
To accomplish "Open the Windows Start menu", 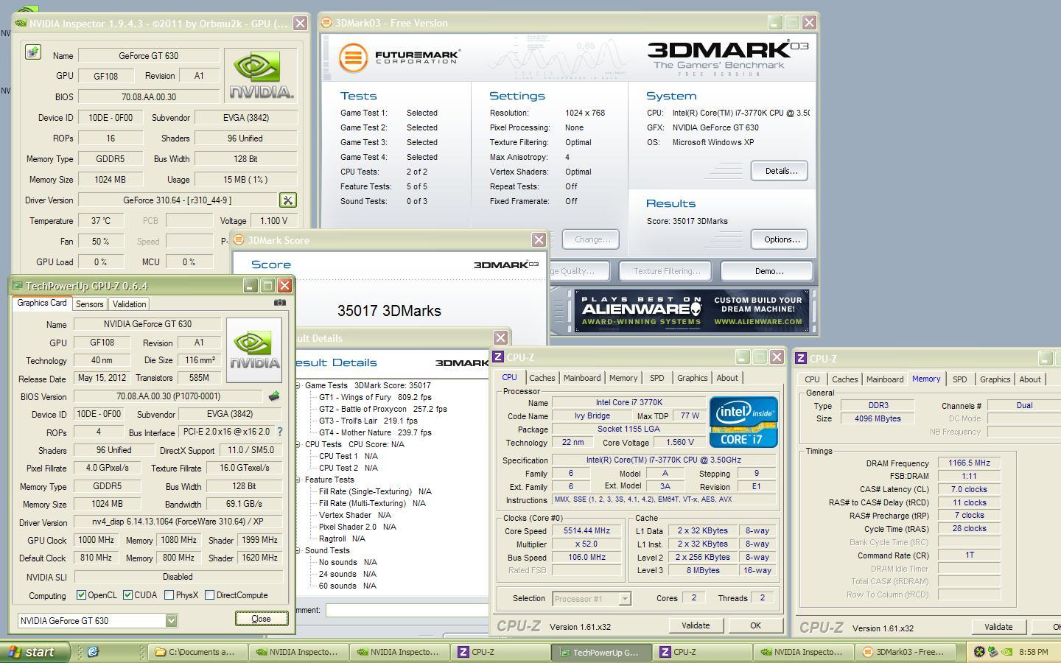I will [x=35, y=652].
